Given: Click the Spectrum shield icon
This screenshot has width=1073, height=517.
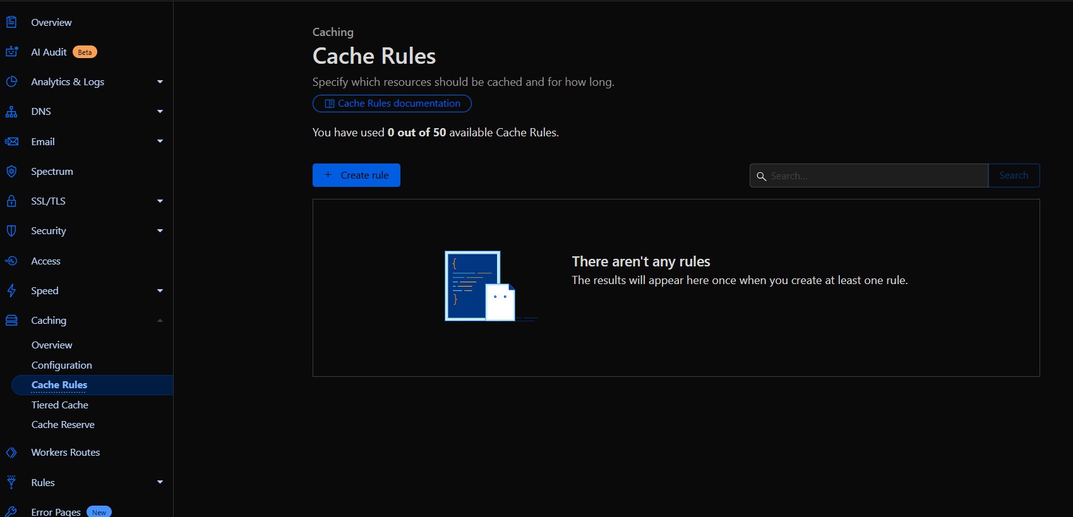Looking at the screenshot, I should tap(11, 171).
